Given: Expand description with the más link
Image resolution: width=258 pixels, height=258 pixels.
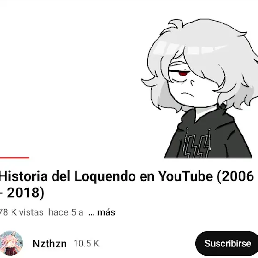Looking at the screenshot, I should pyautogui.click(x=106, y=212).
